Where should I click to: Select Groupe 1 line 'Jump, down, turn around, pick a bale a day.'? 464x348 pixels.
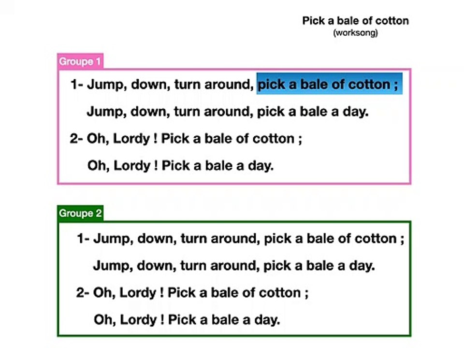click(228, 112)
